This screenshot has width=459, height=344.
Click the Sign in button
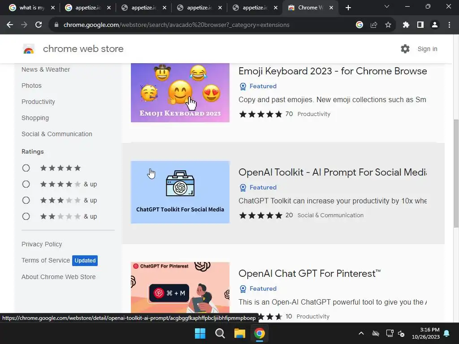[x=427, y=49]
